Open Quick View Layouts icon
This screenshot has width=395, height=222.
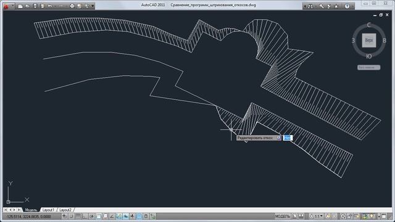pyautogui.click(x=294, y=216)
